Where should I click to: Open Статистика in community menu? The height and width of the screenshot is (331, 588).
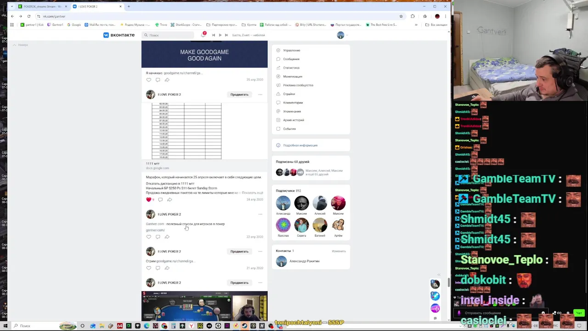click(x=291, y=68)
